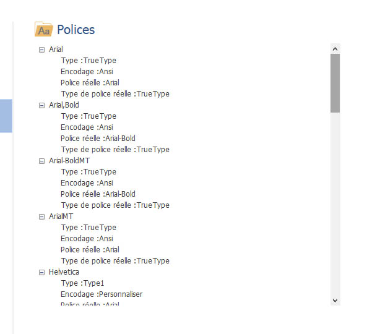Collapse the ArialMT font node
Viewport: 380px width, 334px height.
41,216
